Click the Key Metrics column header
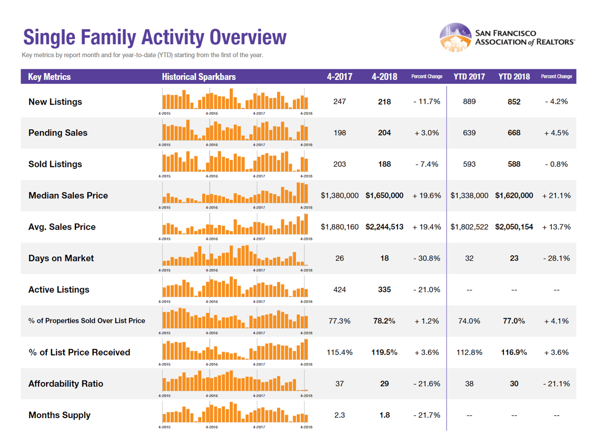Screen dimensions: 595x440 [49, 77]
